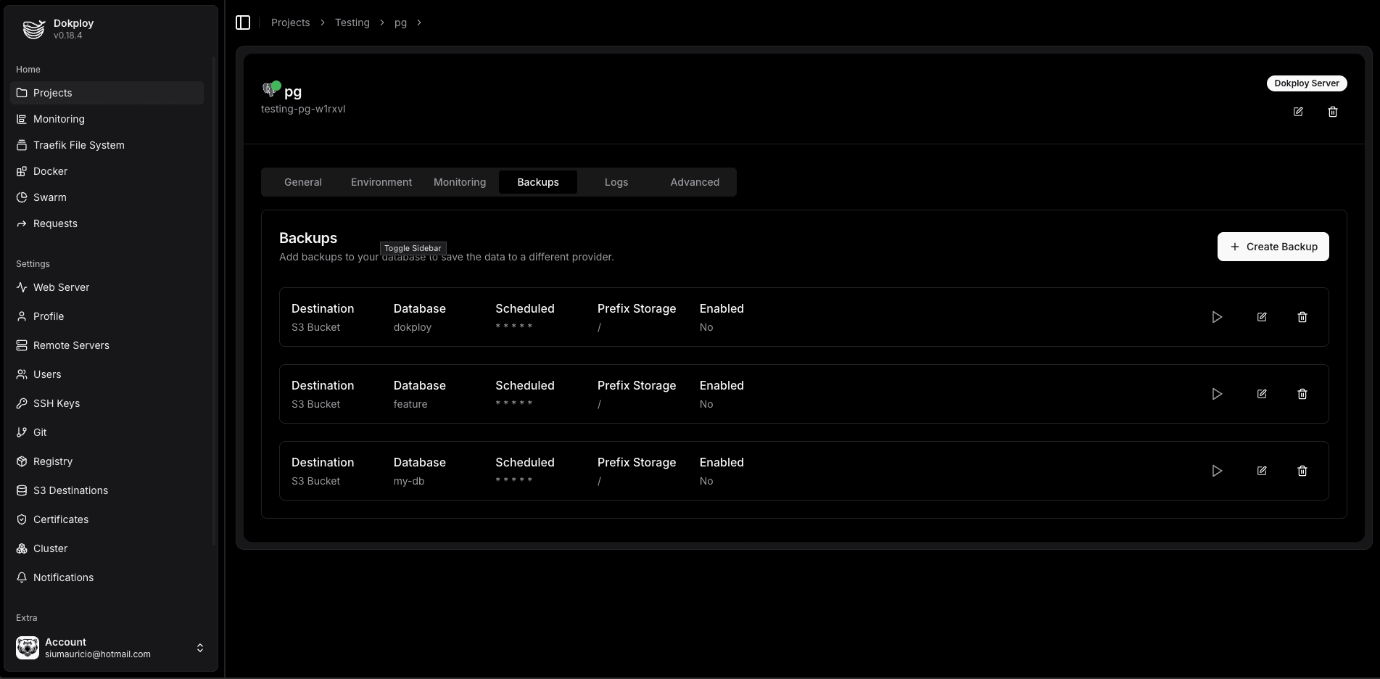Screen dimensions: 1380x679
Task: Delete the feature database backup
Action: tap(1302, 394)
